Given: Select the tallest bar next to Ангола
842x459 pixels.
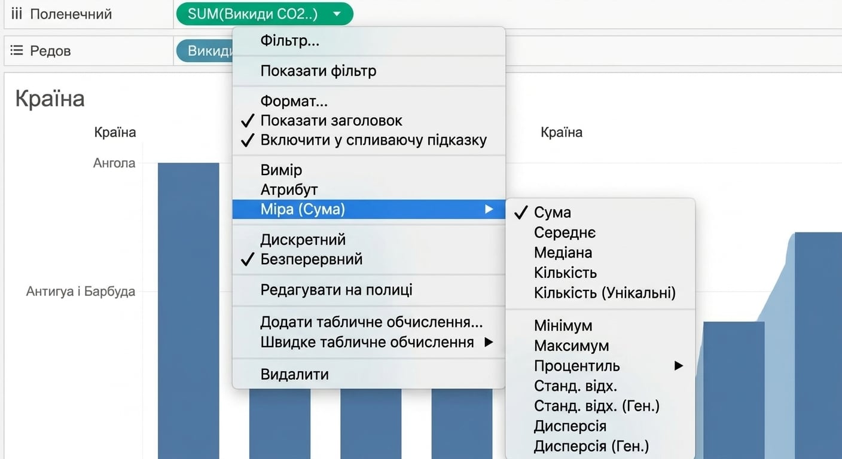Looking at the screenshot, I should point(188,311).
